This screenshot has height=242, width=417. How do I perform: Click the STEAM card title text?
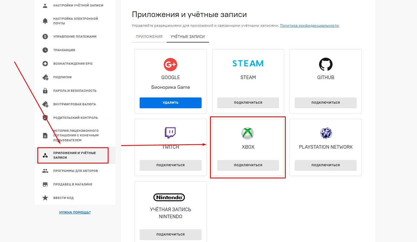point(248,77)
